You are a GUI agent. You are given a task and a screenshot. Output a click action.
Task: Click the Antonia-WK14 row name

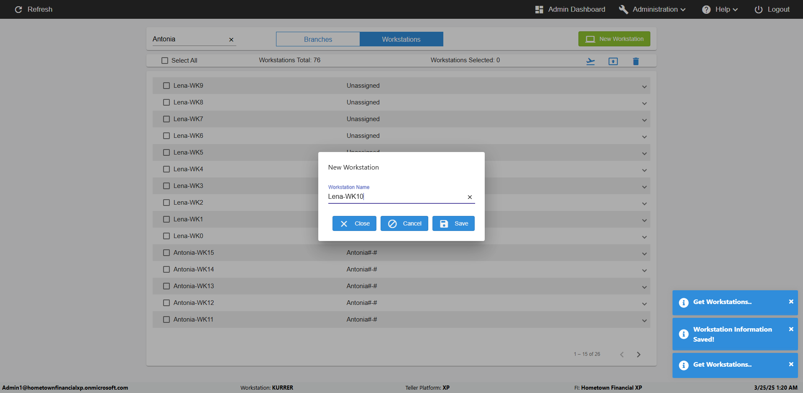point(194,269)
